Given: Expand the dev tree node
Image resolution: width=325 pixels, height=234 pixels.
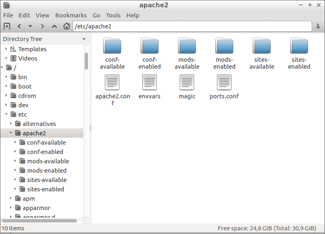Looking at the screenshot, I should click(x=6, y=105).
